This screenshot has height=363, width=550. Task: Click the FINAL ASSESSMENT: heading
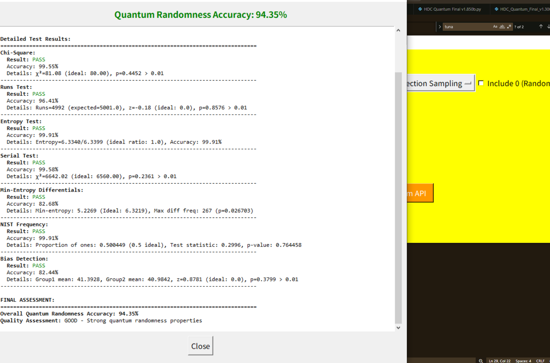coord(27,300)
